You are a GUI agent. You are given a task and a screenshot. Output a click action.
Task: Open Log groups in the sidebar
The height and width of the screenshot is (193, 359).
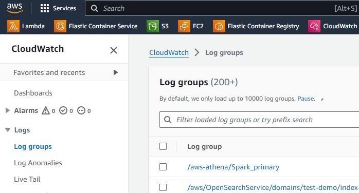(x=33, y=146)
